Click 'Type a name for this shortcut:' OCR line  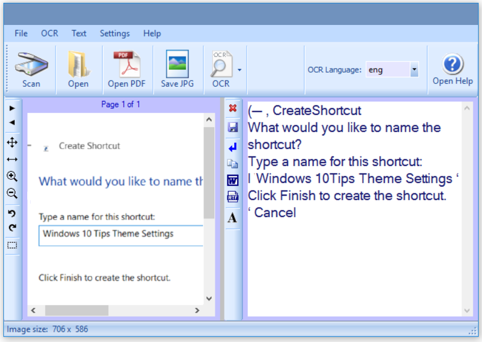click(x=335, y=162)
